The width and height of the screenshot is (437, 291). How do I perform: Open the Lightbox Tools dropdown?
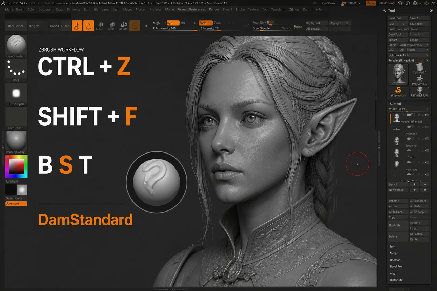pos(409,55)
